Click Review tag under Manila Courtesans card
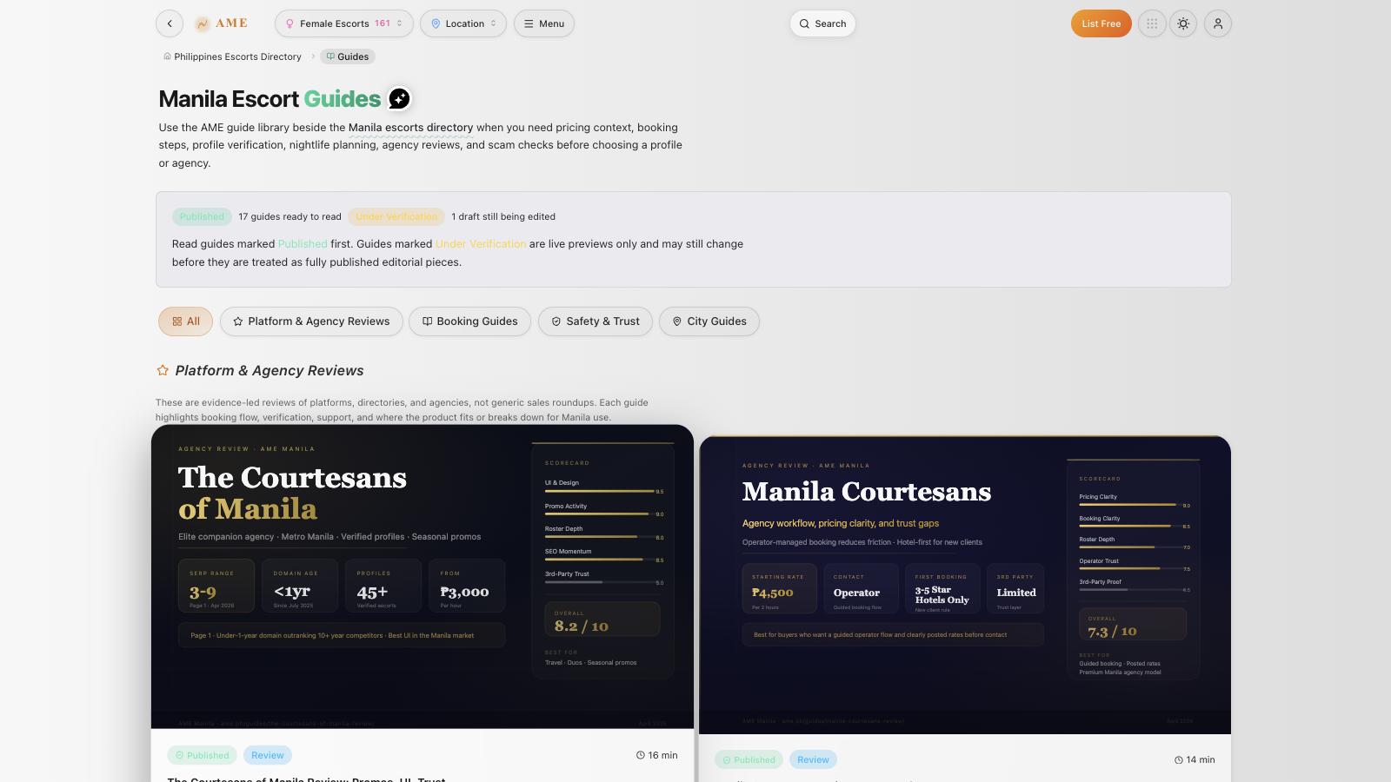 (814, 759)
